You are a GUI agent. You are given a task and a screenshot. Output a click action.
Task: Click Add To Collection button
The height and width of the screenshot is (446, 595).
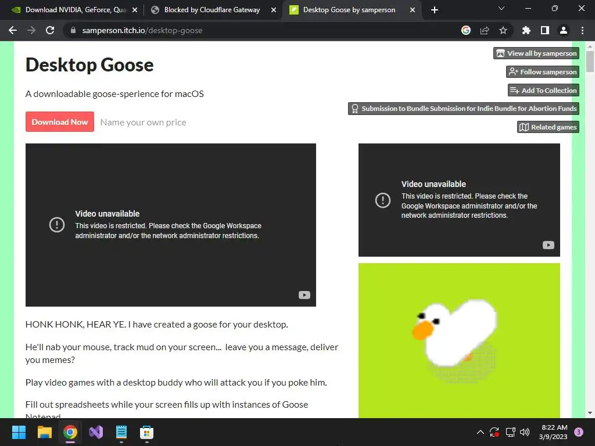[543, 90]
